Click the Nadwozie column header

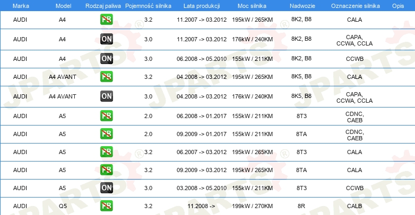point(302,6)
